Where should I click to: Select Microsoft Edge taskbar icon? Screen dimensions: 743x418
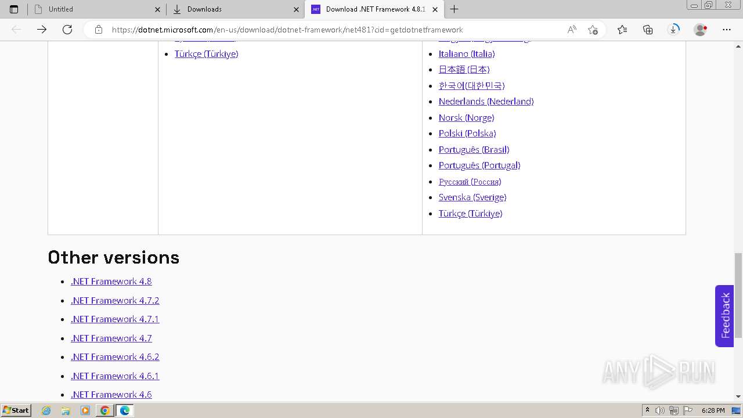point(125,410)
